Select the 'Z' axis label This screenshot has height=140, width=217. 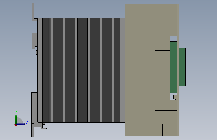[x=27, y=123]
